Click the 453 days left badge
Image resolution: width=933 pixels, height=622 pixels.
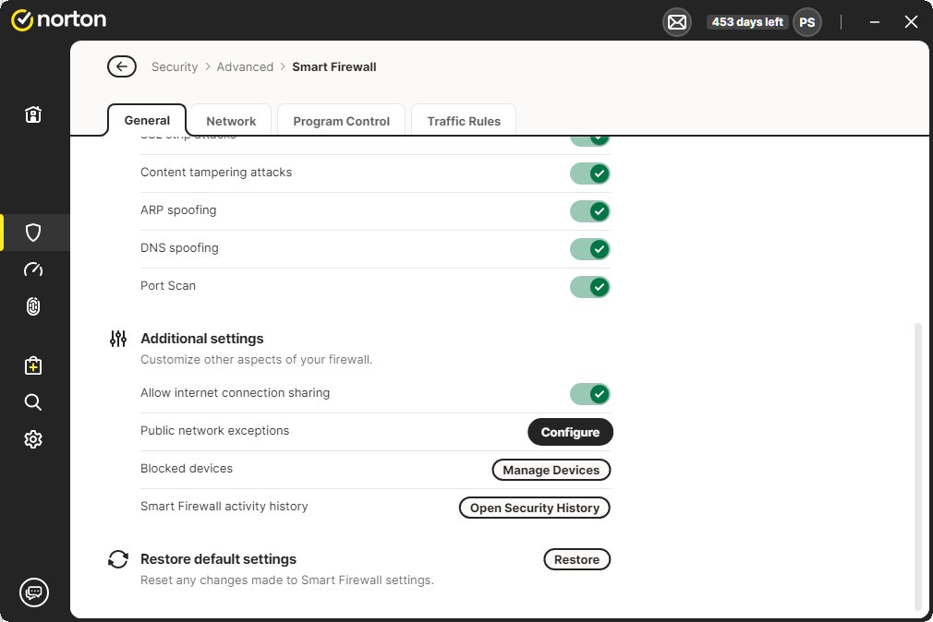(747, 22)
